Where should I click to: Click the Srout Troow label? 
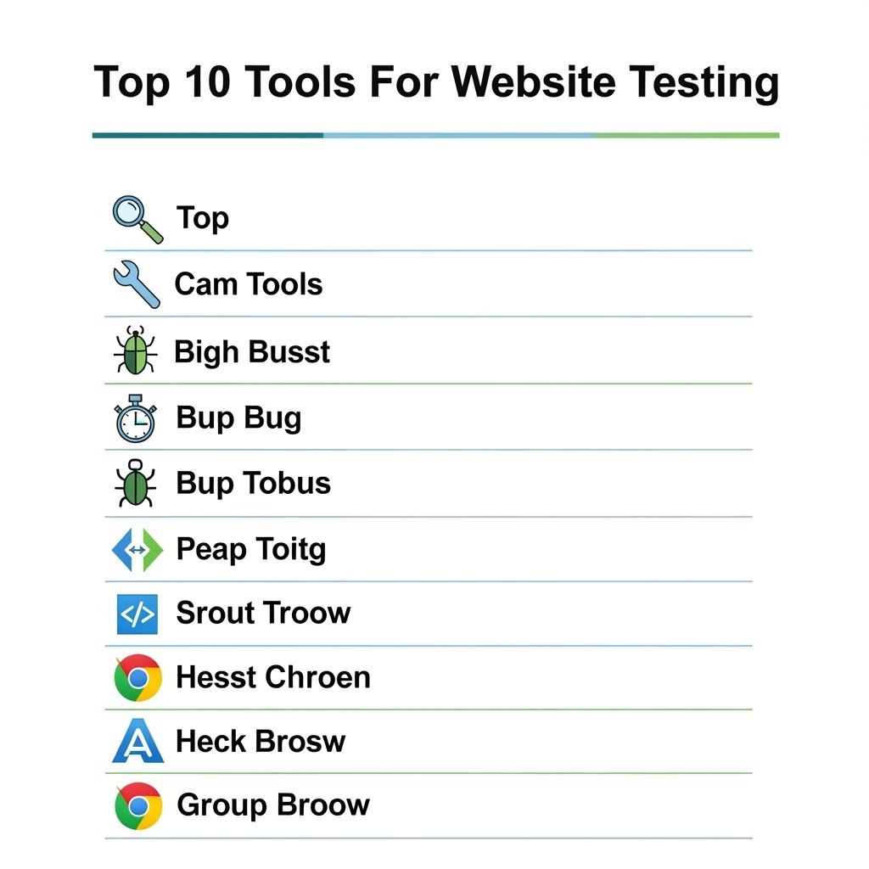coord(263,613)
